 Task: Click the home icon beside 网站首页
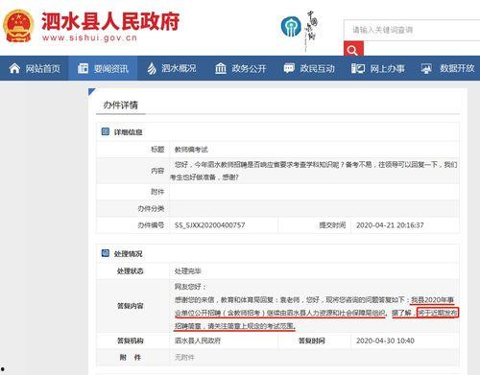tap(14, 68)
